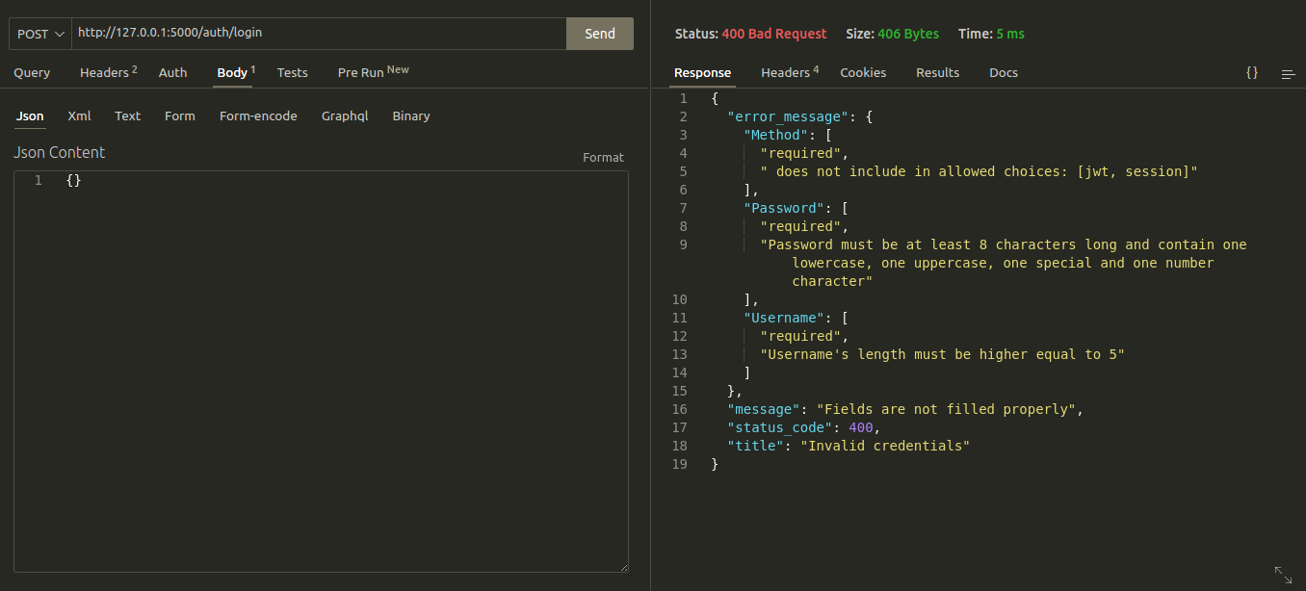Open the POST method dropdown

tap(40, 34)
